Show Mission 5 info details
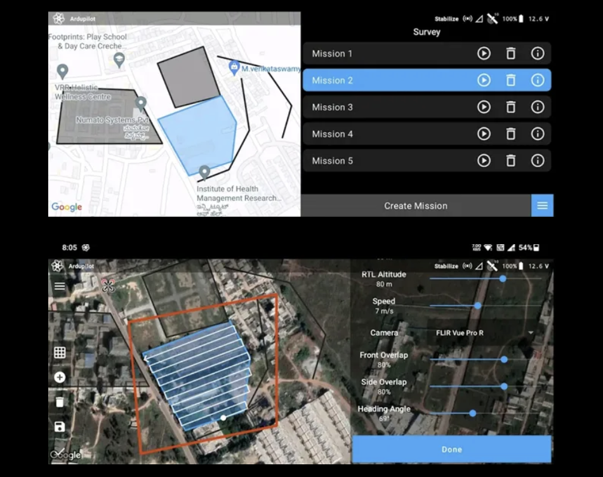Viewport: 603px width, 477px height. [537, 161]
